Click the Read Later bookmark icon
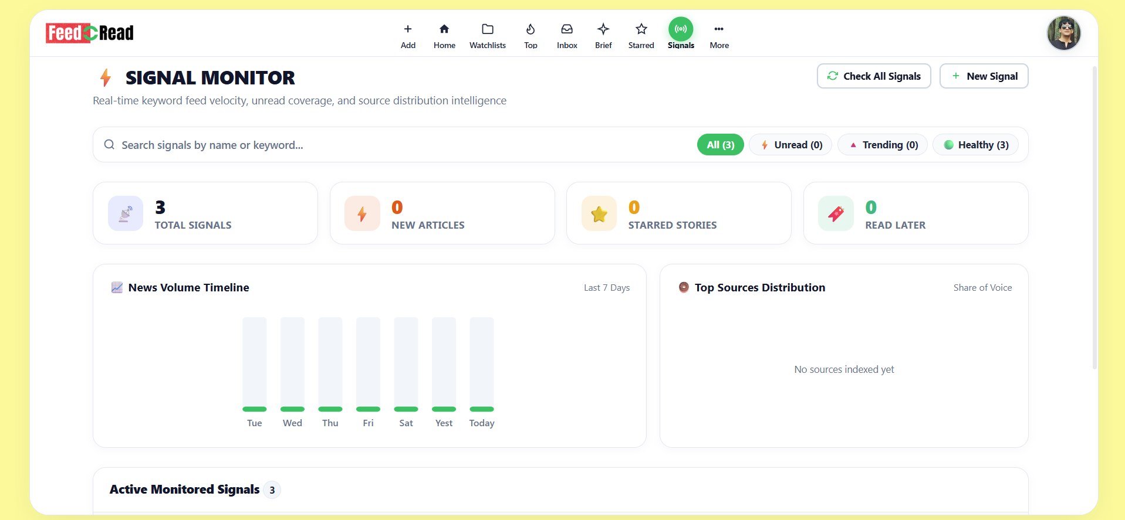1125x520 pixels. [836, 213]
